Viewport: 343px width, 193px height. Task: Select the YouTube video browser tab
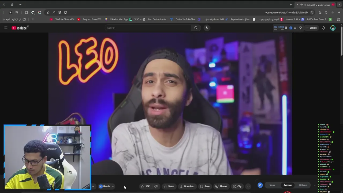click(316, 5)
